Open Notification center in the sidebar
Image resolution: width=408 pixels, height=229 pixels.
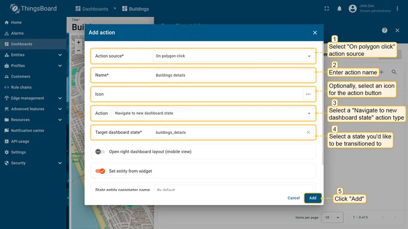click(x=33, y=131)
